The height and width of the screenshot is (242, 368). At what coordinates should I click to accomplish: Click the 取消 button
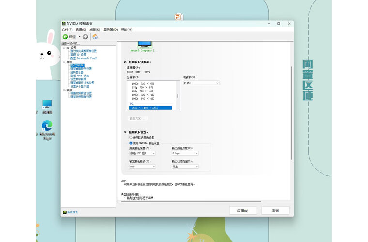coord(275,211)
